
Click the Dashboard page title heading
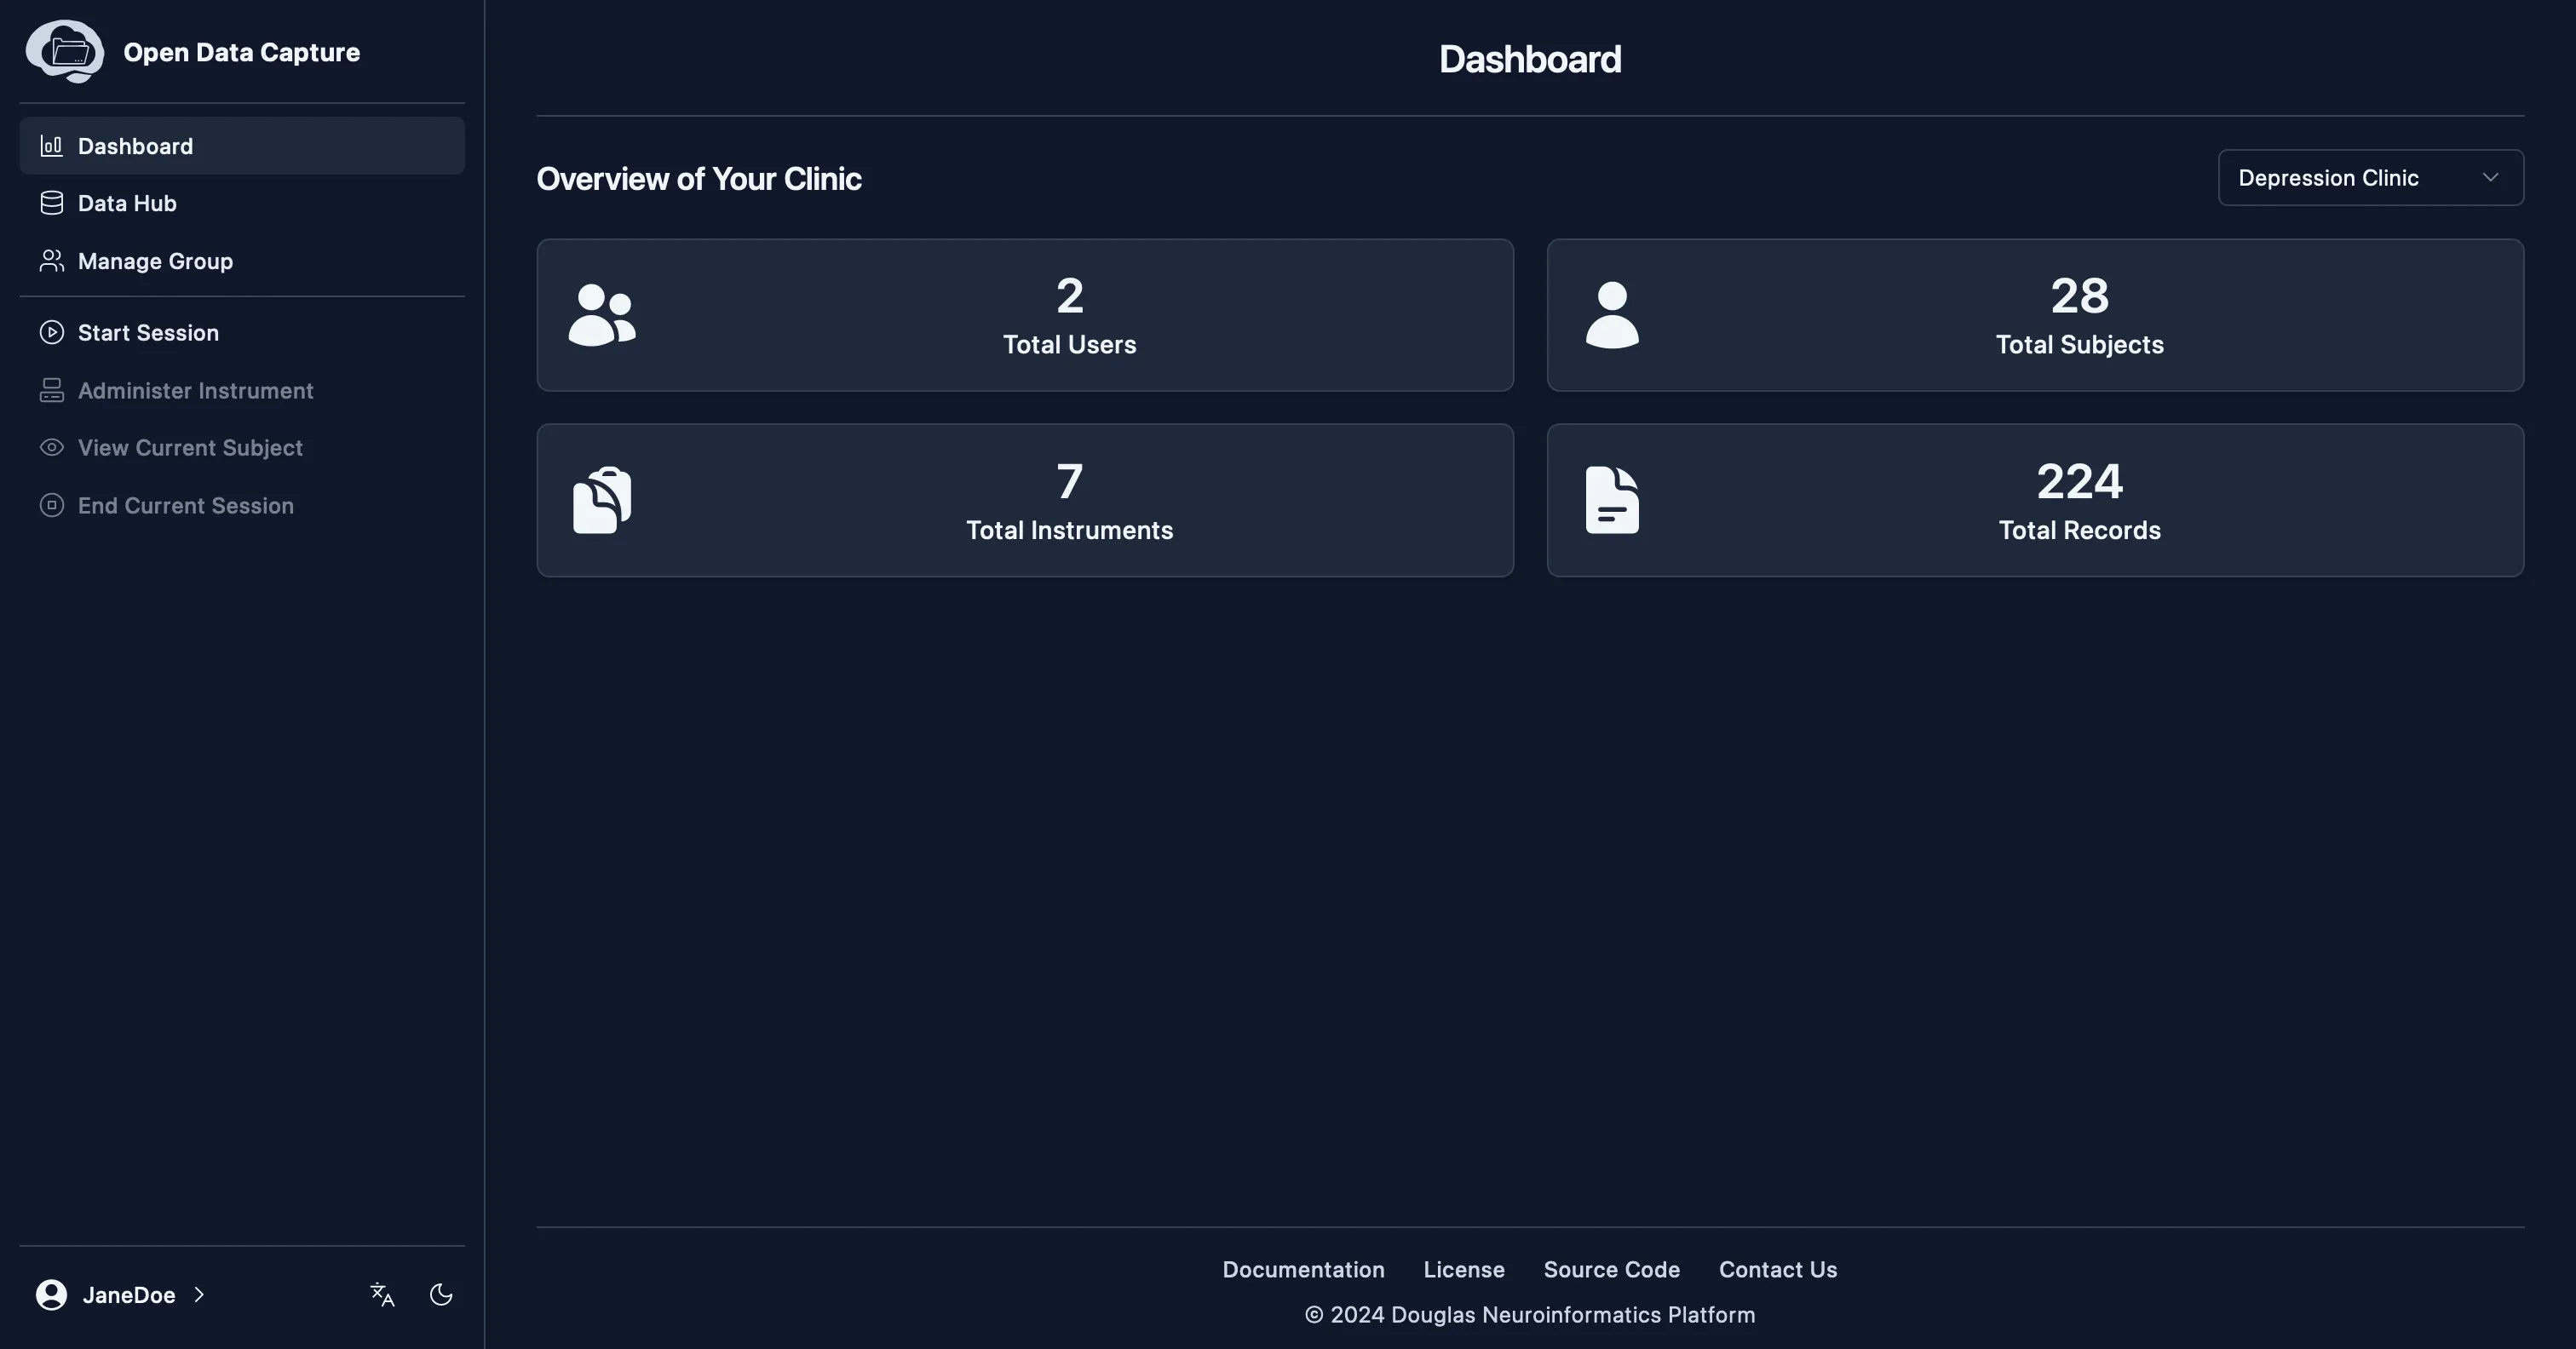[x=1530, y=59]
